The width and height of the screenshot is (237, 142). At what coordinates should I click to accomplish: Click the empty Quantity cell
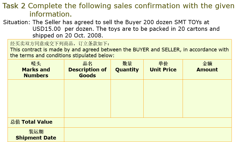click(x=127, y=98)
